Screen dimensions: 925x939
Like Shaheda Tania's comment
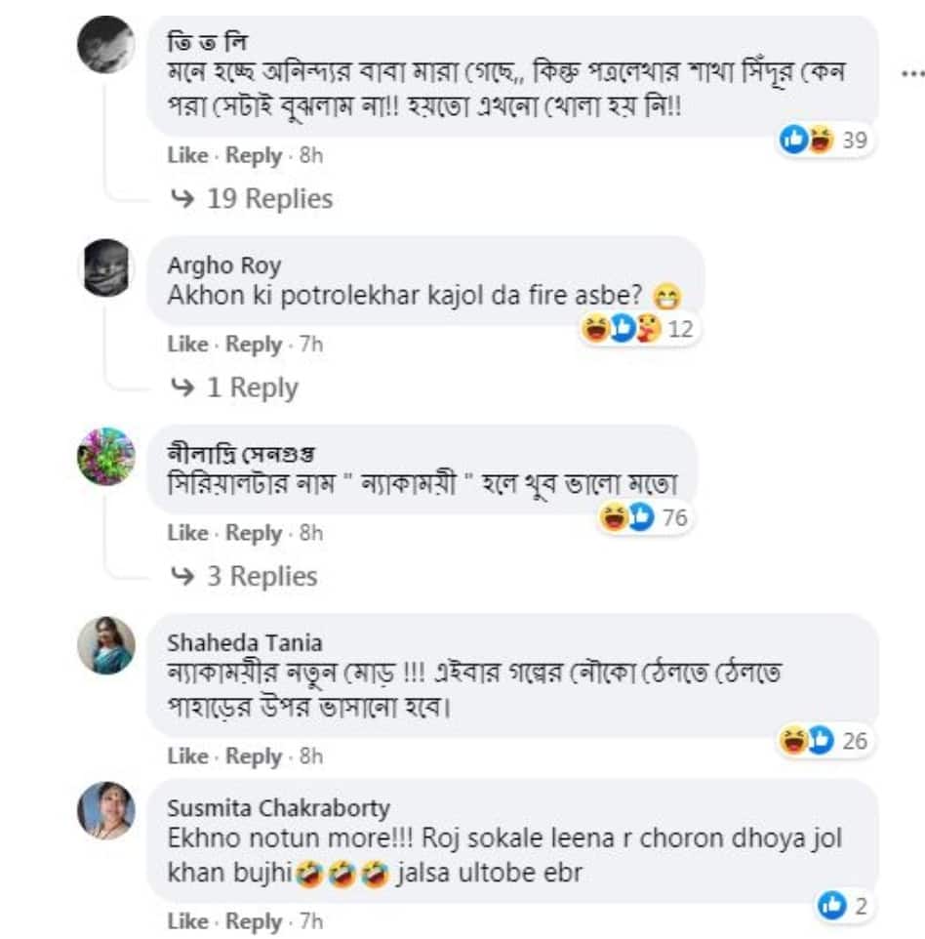pos(187,756)
